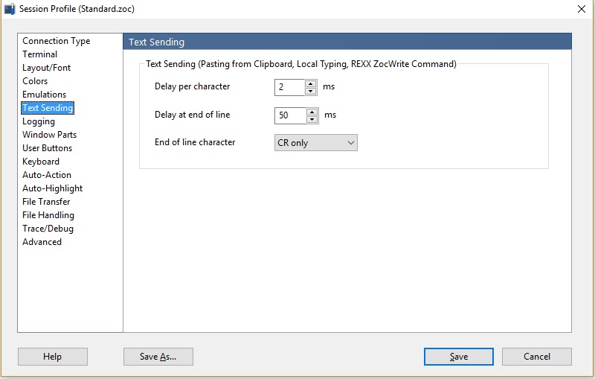Close the Session Profile window
595x379 pixels.
(581, 9)
